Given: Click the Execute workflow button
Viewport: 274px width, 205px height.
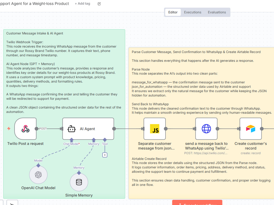Looking at the screenshot, I should tap(197, 203).
